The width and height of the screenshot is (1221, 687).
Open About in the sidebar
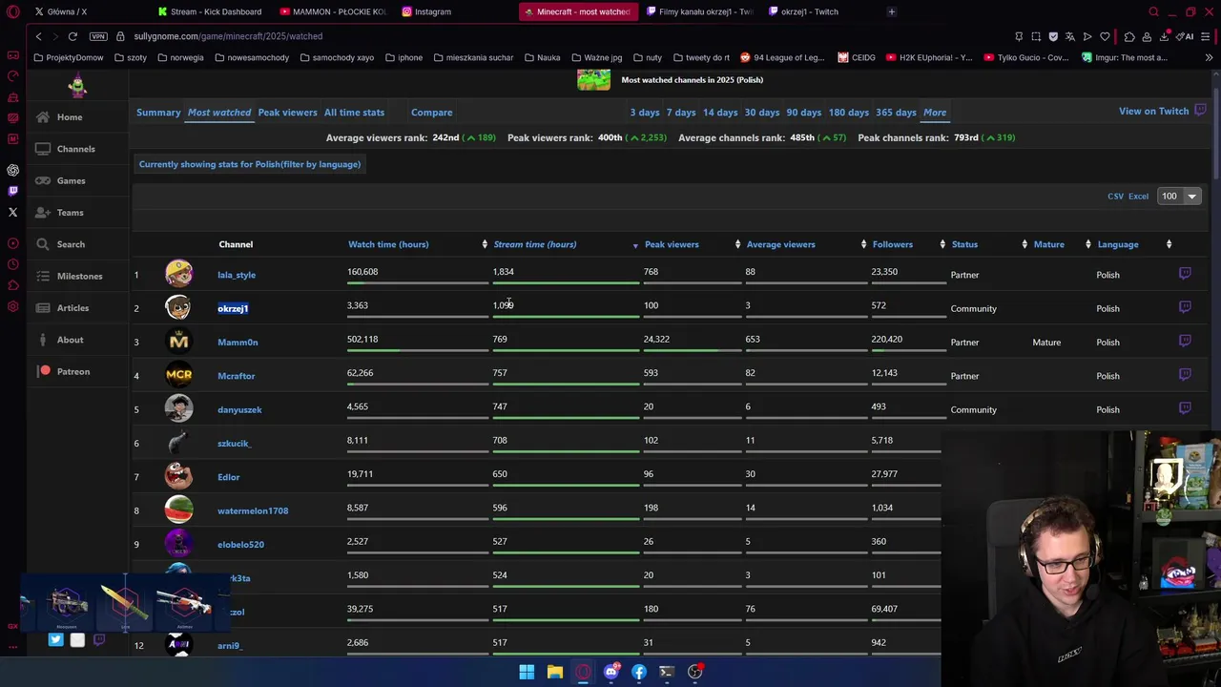click(x=70, y=340)
